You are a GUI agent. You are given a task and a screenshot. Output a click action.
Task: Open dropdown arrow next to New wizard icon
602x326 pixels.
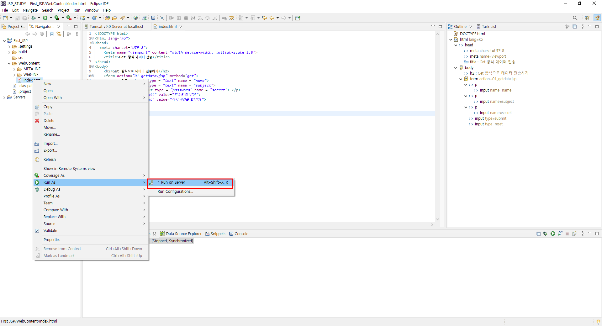click(11, 18)
